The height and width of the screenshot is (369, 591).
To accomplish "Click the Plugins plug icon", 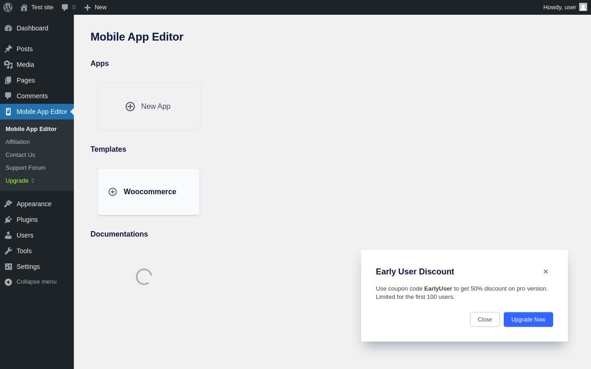I will [x=8, y=220].
